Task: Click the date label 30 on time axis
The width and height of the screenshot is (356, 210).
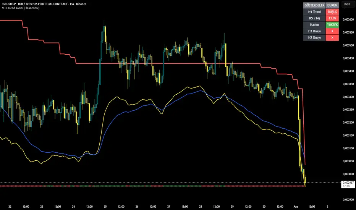Action: [x=264, y=207]
